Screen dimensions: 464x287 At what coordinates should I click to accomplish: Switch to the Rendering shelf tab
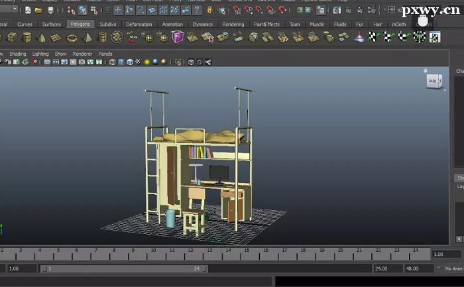(233, 25)
